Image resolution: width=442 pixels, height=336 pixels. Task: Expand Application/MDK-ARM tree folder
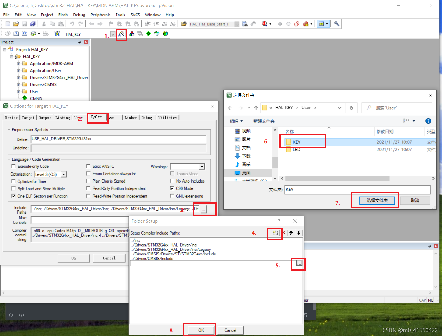19,63
